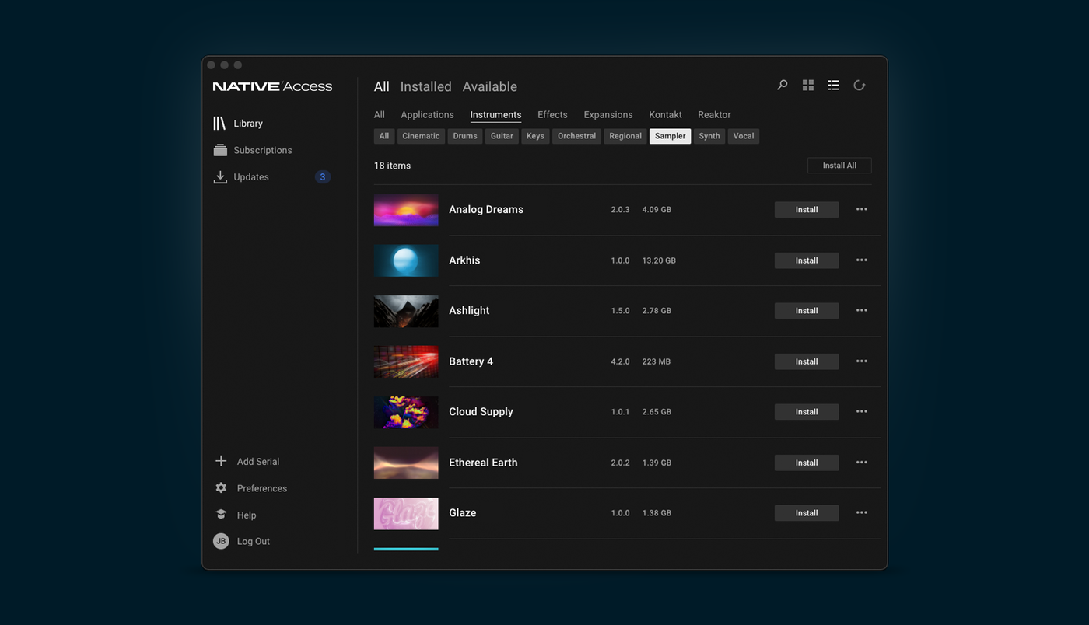The height and width of the screenshot is (625, 1089).
Task: Install Cloud Supply
Action: tap(807, 412)
